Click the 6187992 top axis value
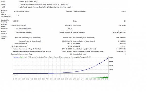Image resolution: width=147 pixels, height=92 pixels. click(x=111, y=58)
